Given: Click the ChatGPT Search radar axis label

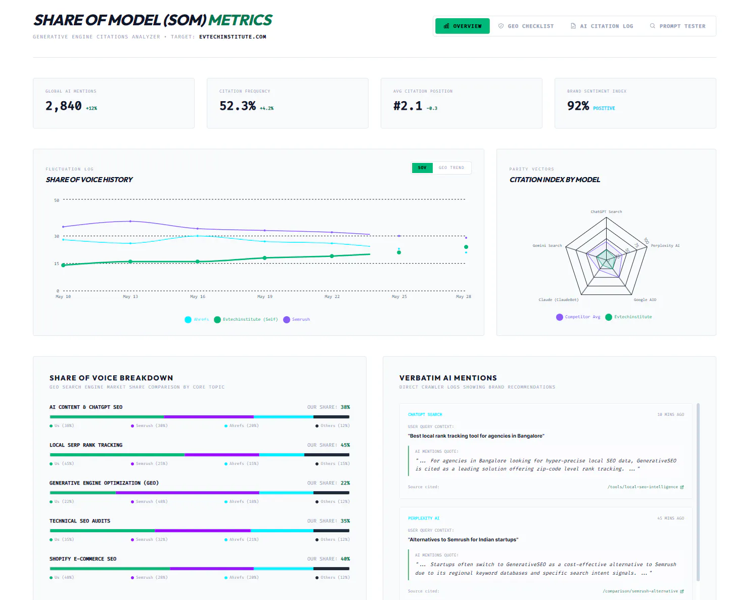Looking at the screenshot, I should [x=606, y=212].
